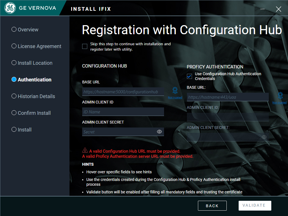Open Not trusted link for Configuration Hub
This screenshot has width=288, height=216.
(x=175, y=98)
